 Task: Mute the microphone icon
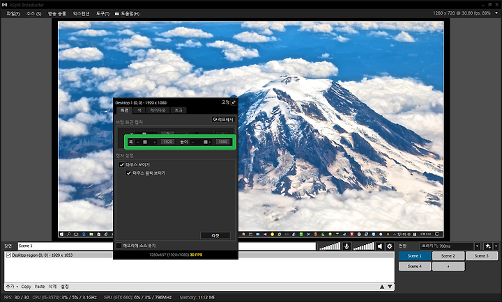[x=347, y=246]
